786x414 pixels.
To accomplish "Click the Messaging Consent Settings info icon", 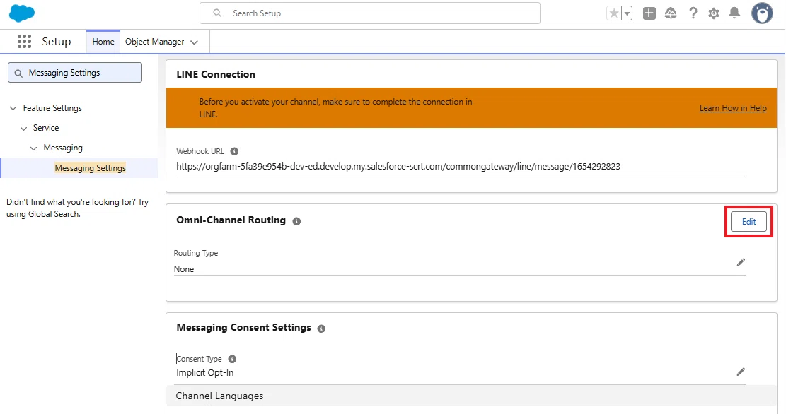I will click(x=321, y=329).
